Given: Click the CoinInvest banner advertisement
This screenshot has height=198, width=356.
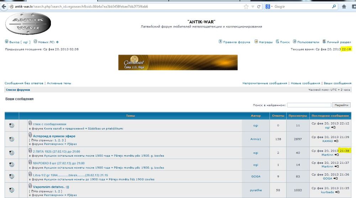Looking at the screenshot, I should click(178, 62).
